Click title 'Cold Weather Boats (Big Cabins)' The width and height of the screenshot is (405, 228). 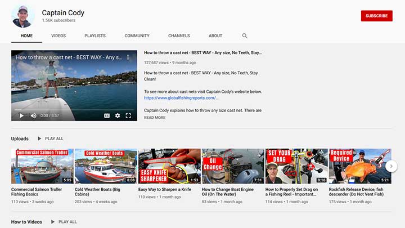click(x=97, y=192)
